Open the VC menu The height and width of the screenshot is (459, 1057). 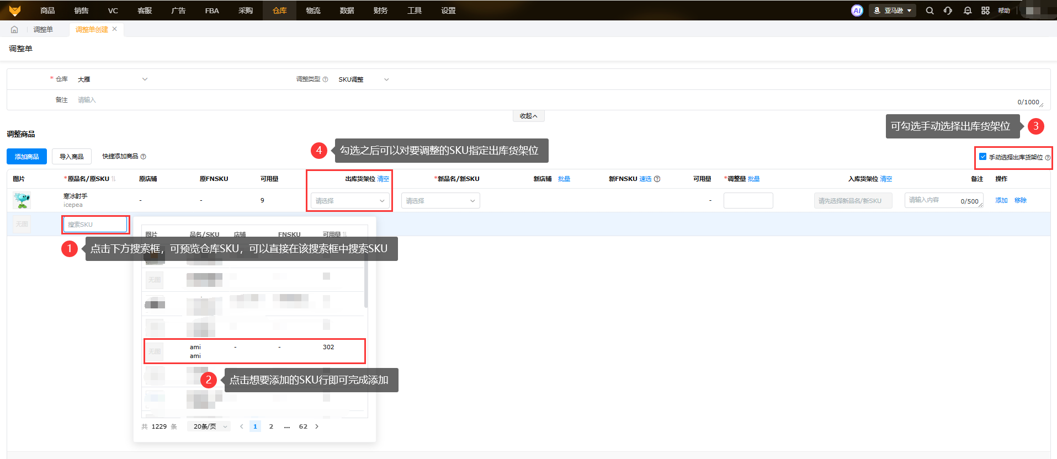113,10
